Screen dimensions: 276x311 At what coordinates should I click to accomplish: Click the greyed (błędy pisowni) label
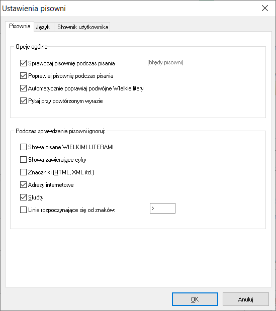tap(165, 62)
